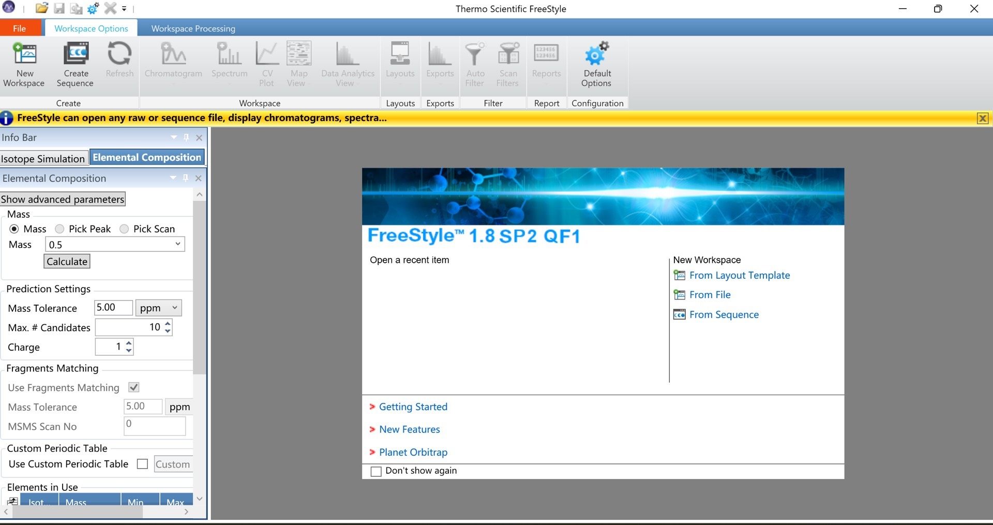This screenshot has height=525, width=993.
Task: Open the Planet Orbitrap link
Action: point(413,452)
